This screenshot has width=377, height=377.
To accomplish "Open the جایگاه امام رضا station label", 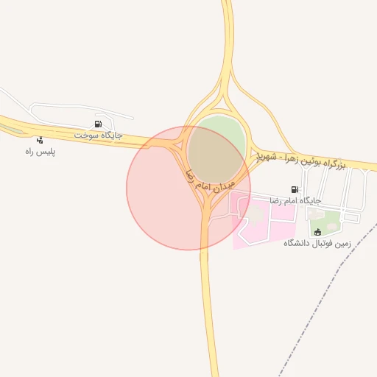I will [x=295, y=201].
